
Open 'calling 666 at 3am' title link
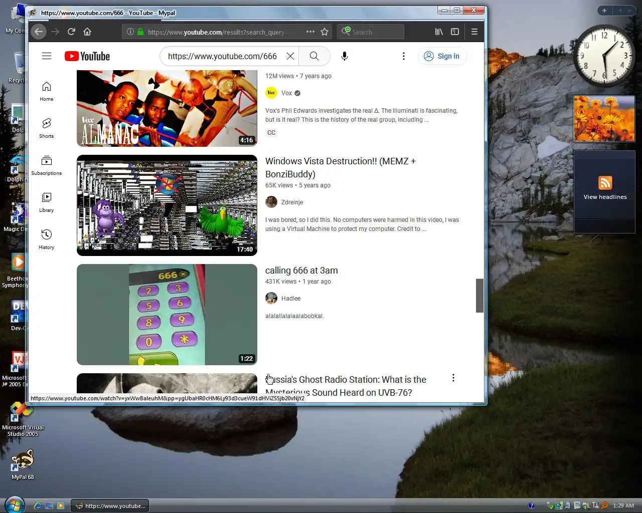coord(301,271)
